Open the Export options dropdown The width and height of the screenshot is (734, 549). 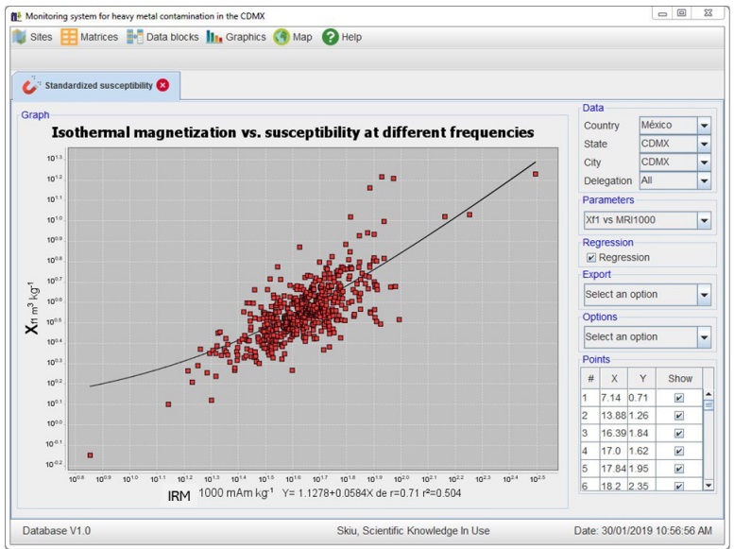(x=704, y=295)
